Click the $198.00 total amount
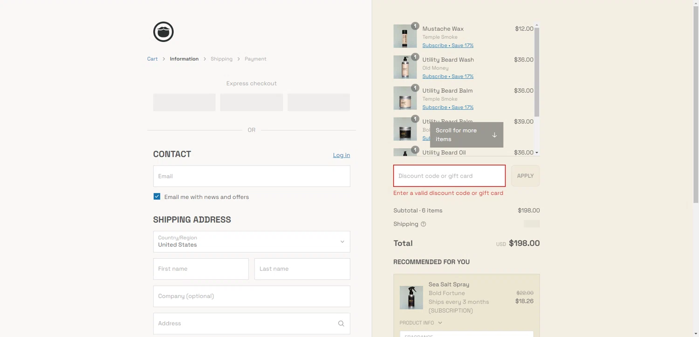Viewport: 699px width, 337px height. 524,243
